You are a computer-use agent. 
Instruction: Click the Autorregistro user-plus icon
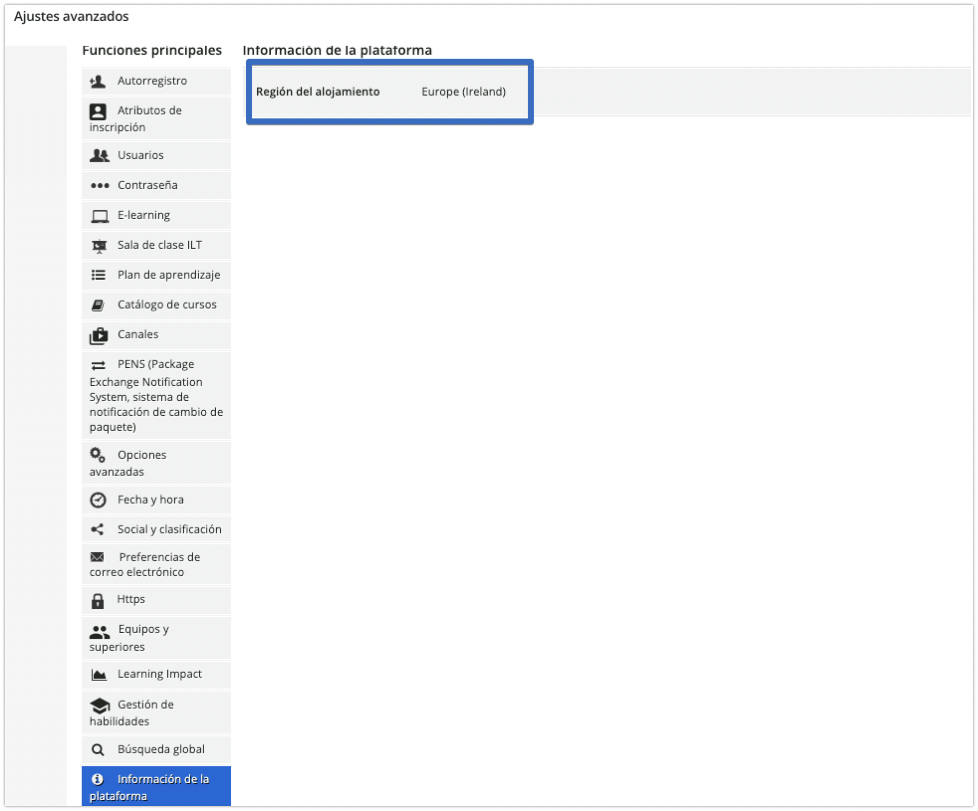coord(98,81)
